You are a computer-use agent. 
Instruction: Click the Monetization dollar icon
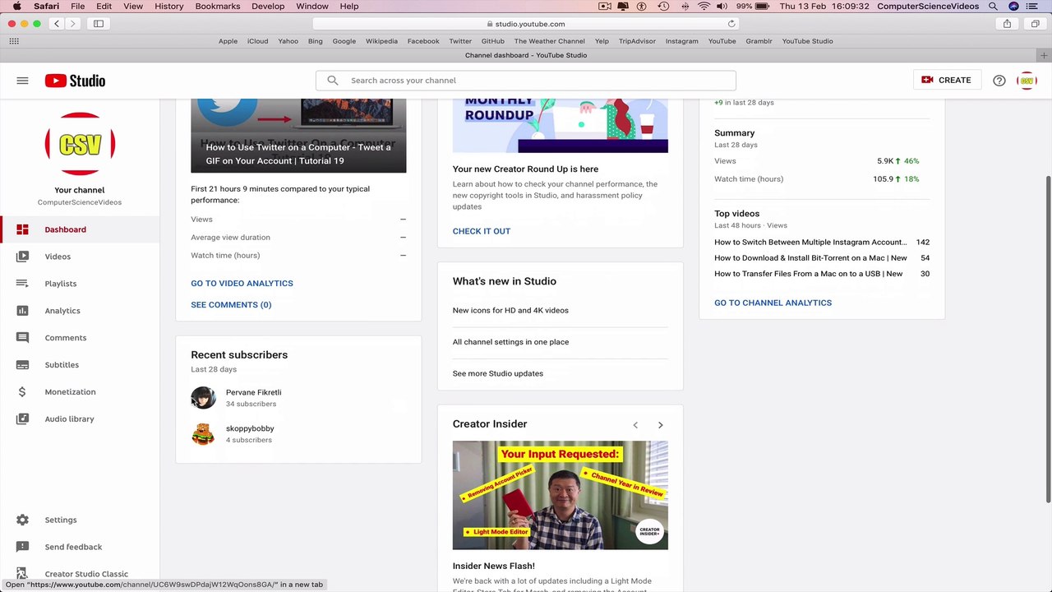tap(22, 392)
